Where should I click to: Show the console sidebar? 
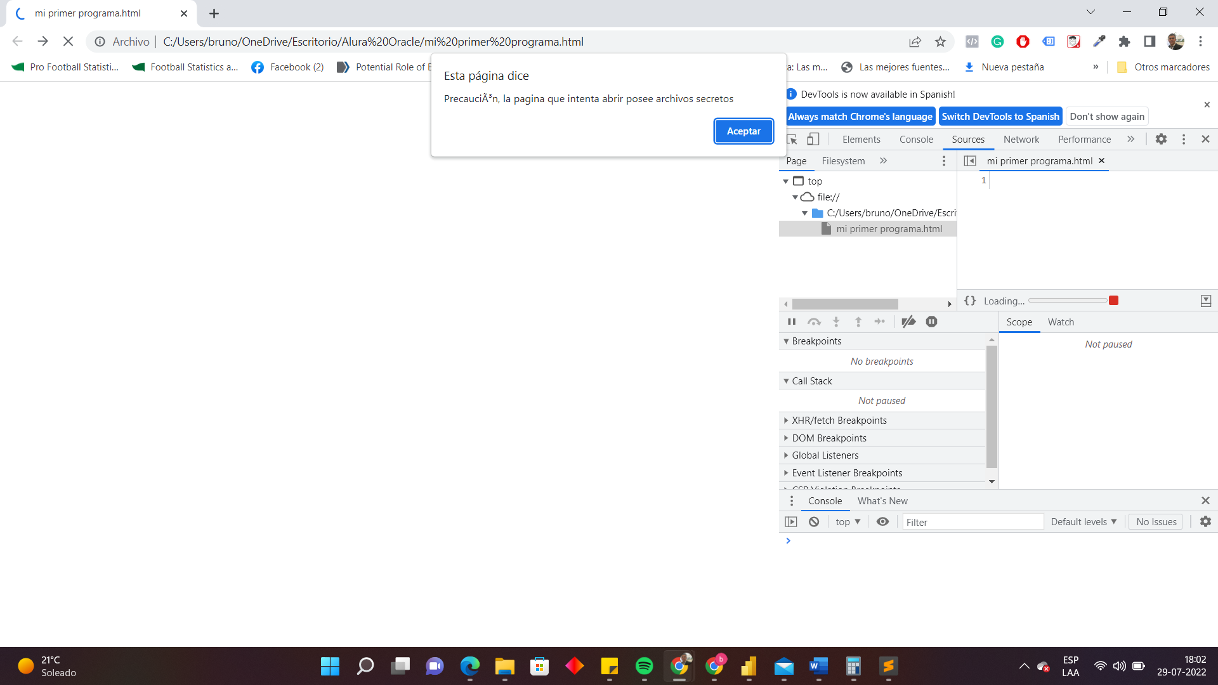pos(791,522)
